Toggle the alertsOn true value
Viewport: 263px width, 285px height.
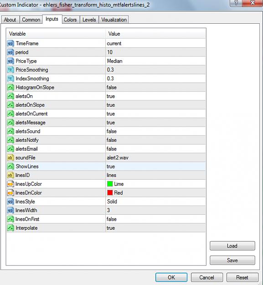coord(155,96)
